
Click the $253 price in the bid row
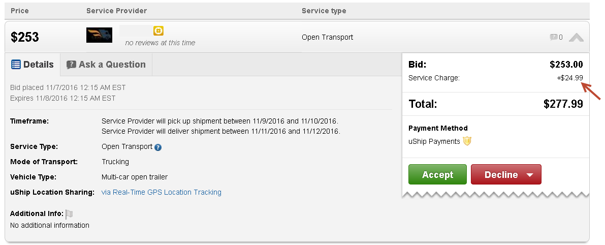tap(25, 37)
